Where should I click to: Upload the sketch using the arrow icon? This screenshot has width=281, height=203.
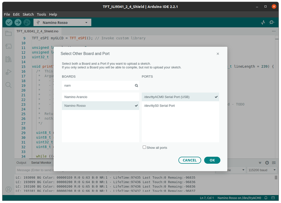(x=18, y=22)
